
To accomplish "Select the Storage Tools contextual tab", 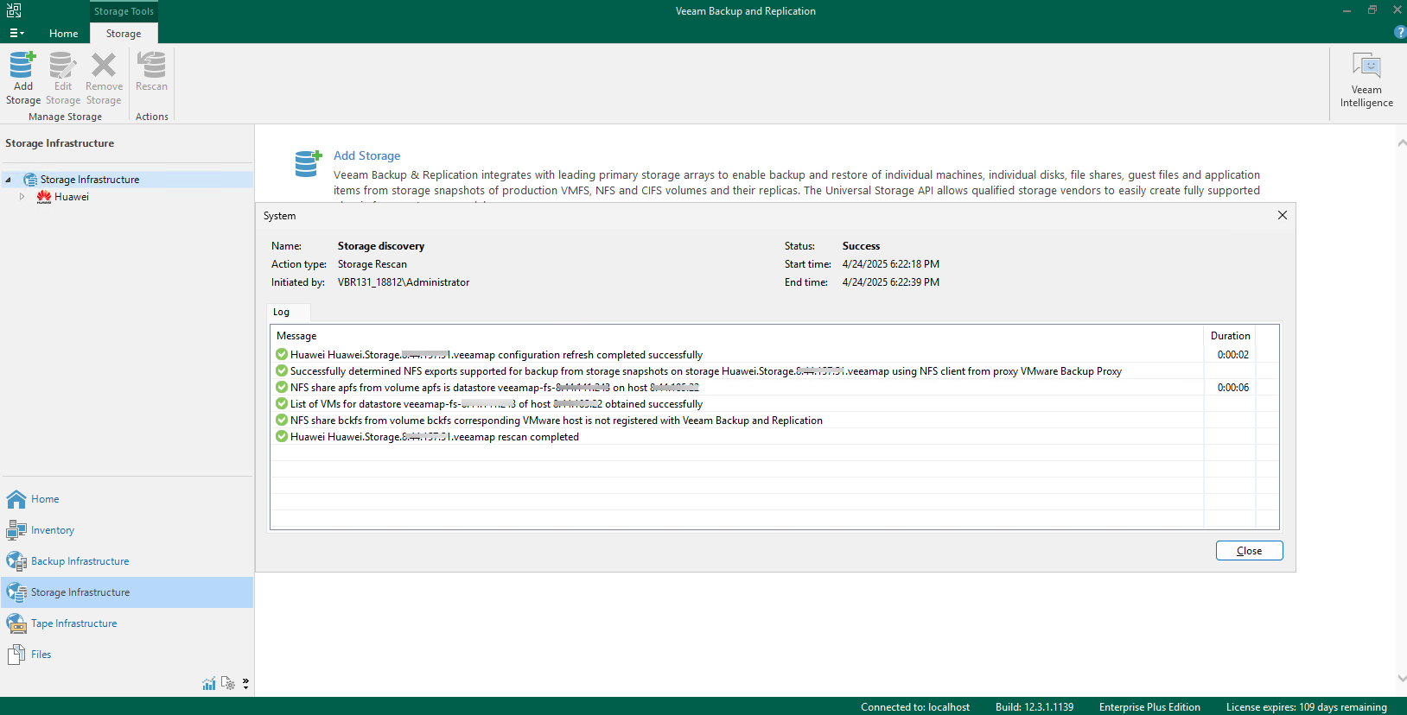I will coord(124,11).
